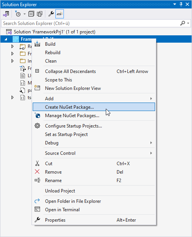Viewport: 192px width, 237px height.
Task: Open the Debug submenu
Action: (94, 143)
